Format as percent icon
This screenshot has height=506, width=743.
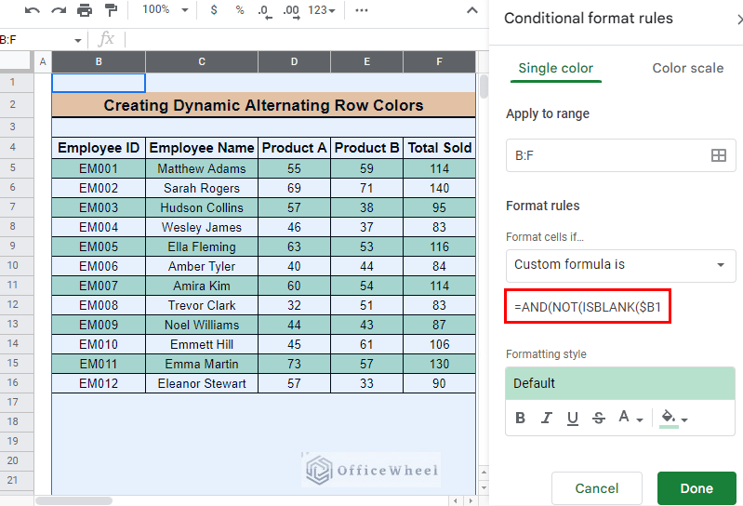240,10
